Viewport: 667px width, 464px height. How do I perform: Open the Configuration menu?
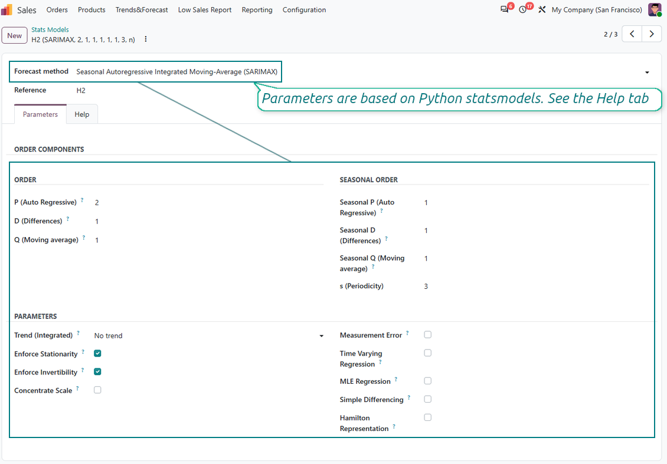304,9
